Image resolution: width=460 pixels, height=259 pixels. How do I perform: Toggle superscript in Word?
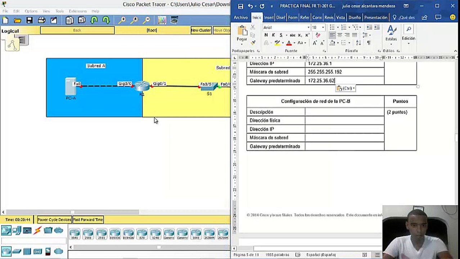pos(307,35)
